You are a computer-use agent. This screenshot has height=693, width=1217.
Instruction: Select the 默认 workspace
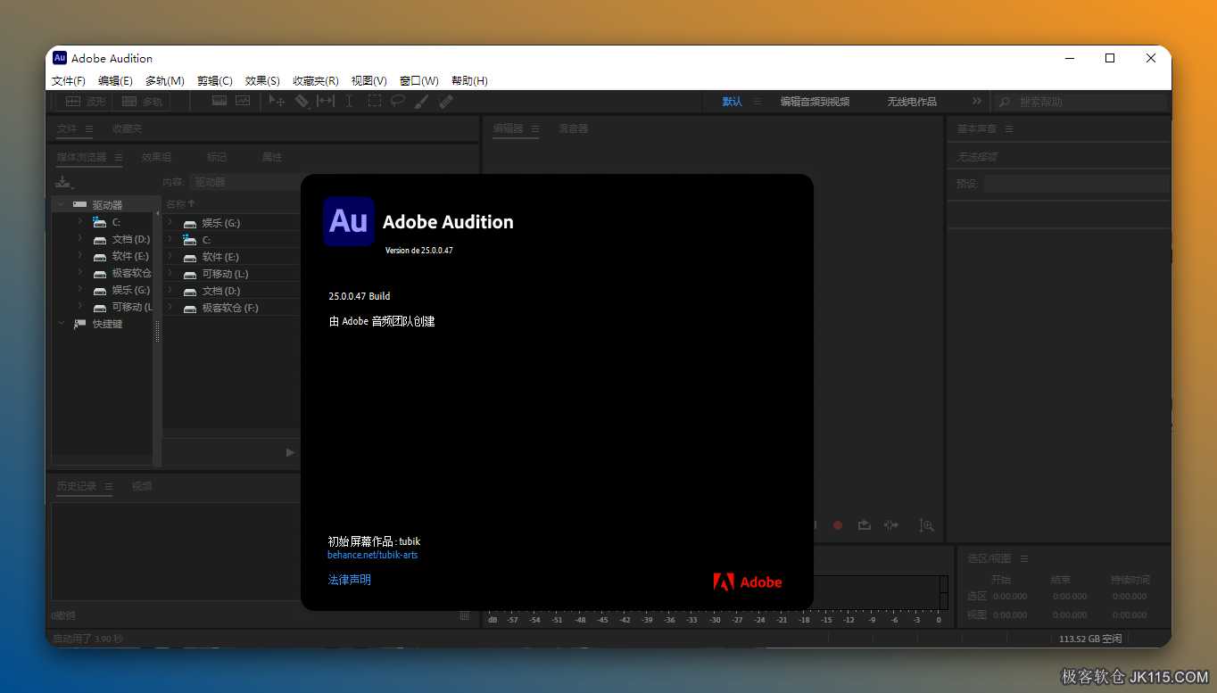click(x=733, y=102)
